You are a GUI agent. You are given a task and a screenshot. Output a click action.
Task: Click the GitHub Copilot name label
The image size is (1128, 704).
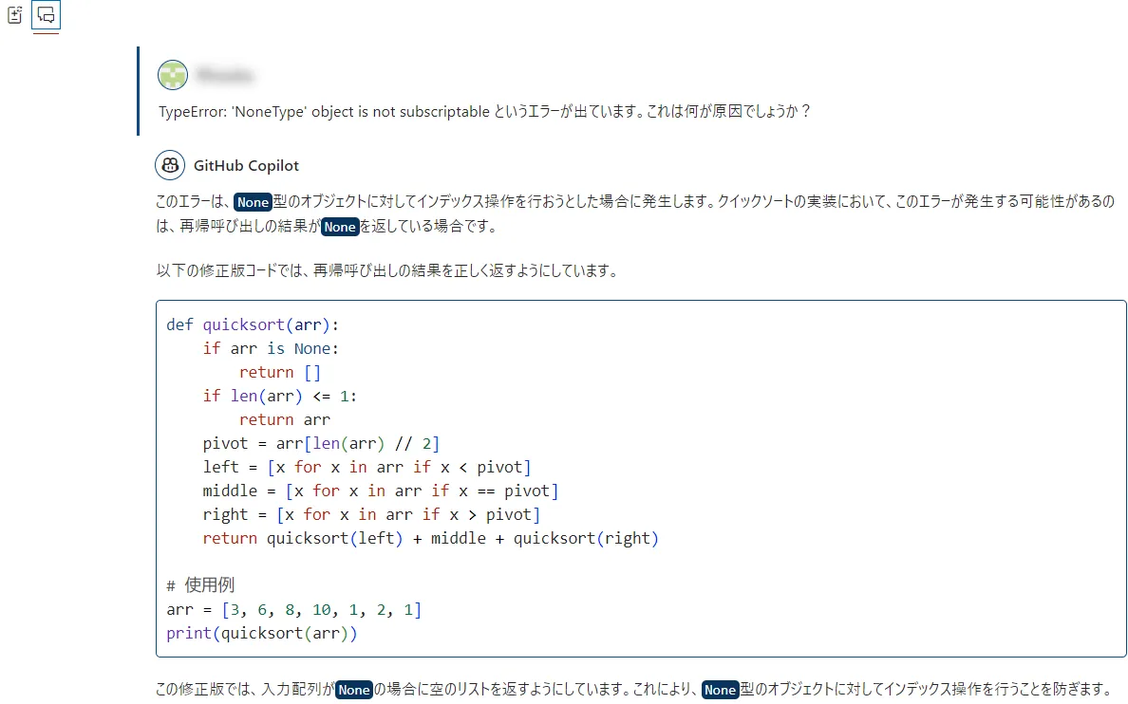click(x=246, y=165)
